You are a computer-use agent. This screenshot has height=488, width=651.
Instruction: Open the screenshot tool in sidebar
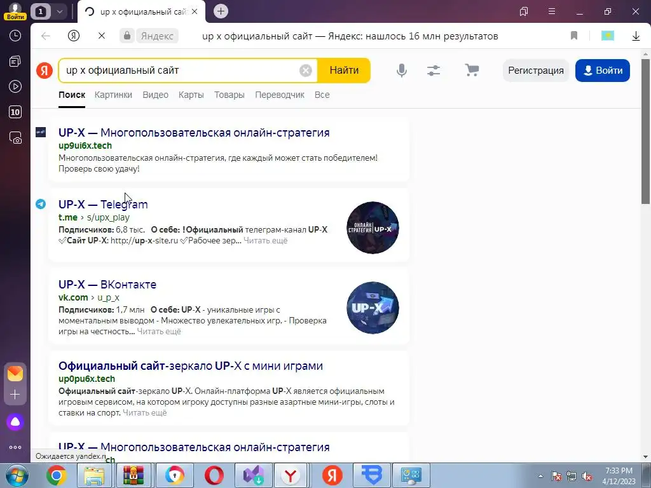(x=15, y=138)
